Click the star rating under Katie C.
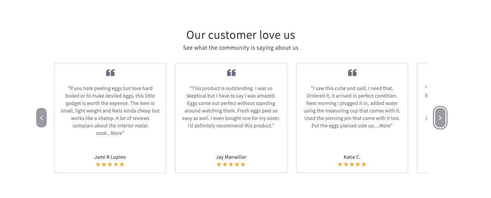This screenshot has width=491, height=198. tap(352, 164)
